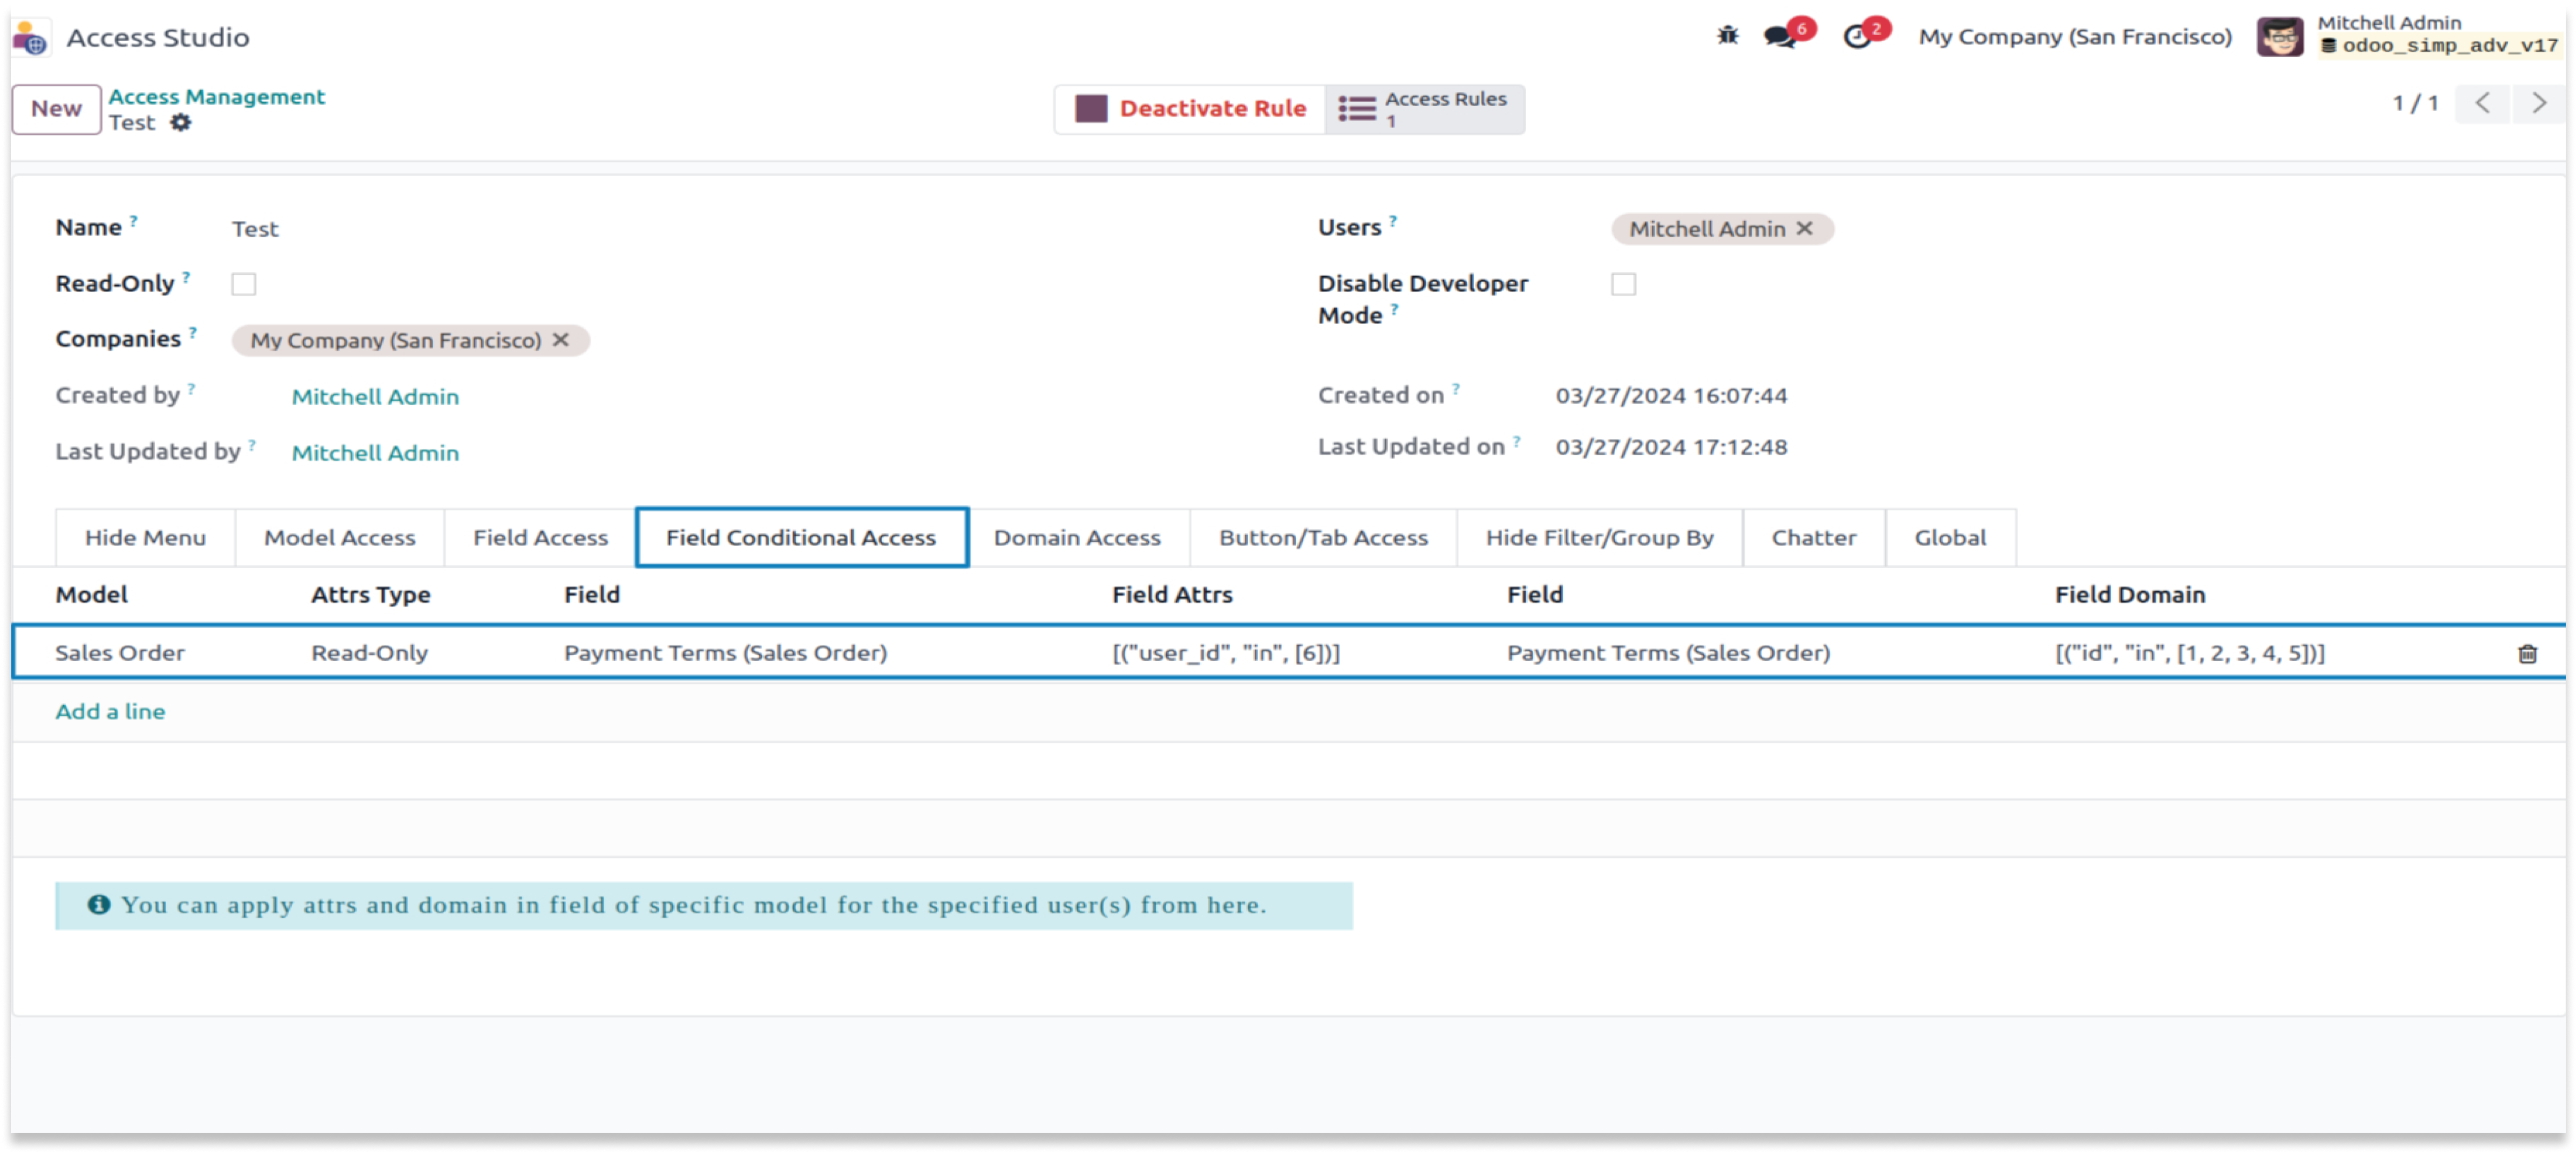Click the Add a line link
Viewport: 2576px width, 1152px height.
click(x=110, y=711)
